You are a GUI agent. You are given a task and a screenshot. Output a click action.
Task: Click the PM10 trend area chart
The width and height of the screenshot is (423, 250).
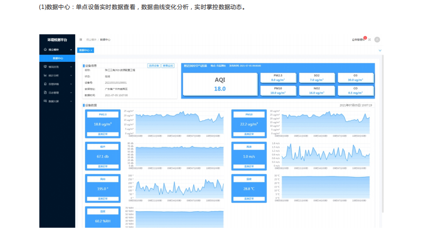click(326, 122)
